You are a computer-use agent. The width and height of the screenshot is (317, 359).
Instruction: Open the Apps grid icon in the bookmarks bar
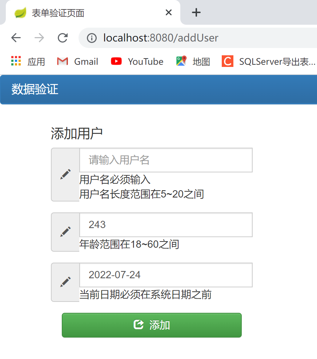coord(16,61)
